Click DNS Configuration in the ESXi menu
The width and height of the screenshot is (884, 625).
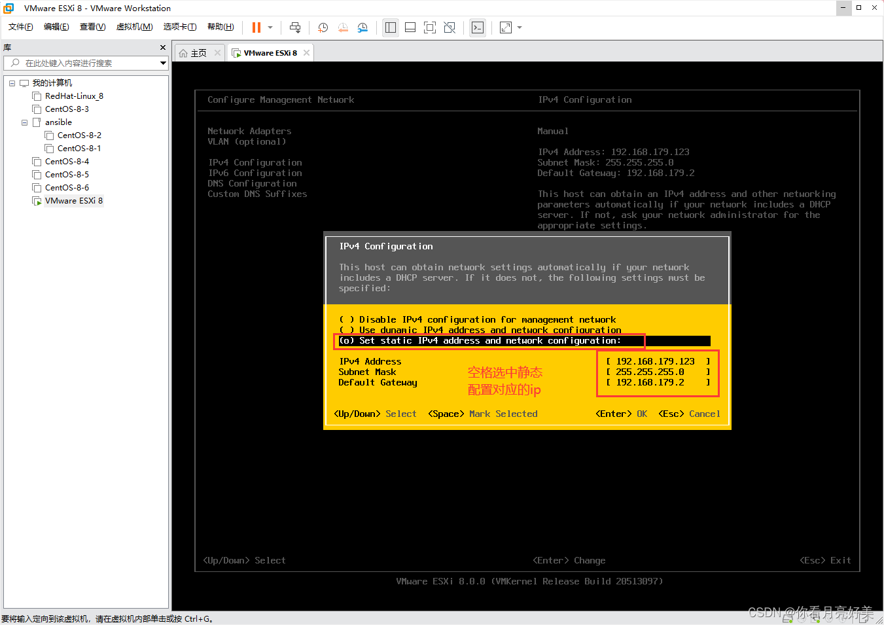coord(252,183)
